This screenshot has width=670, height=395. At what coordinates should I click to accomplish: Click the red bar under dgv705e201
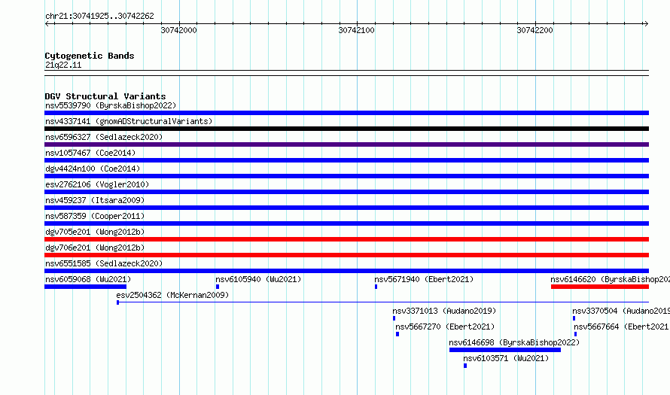346,239
